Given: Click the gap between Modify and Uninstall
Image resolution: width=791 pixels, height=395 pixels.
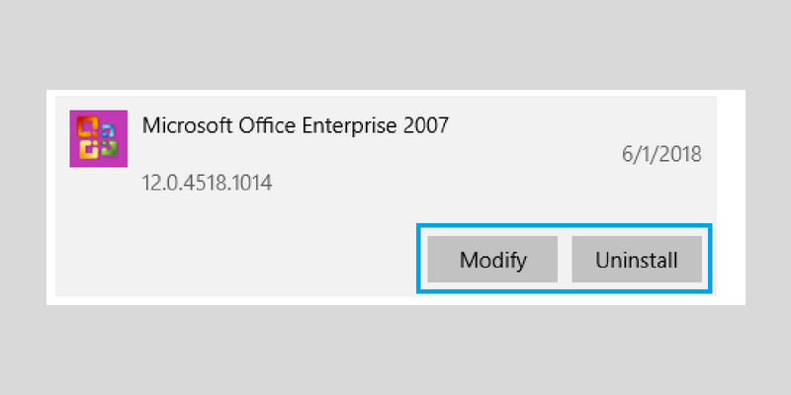Looking at the screenshot, I should [x=565, y=260].
